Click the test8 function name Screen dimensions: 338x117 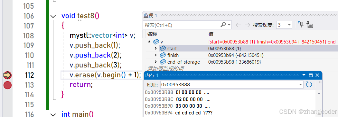click(x=86, y=16)
